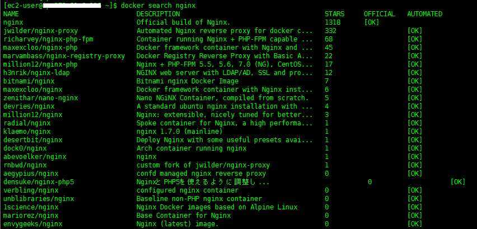
Task: Click the zenithar/nano-nginx image name
Action: [41, 98]
